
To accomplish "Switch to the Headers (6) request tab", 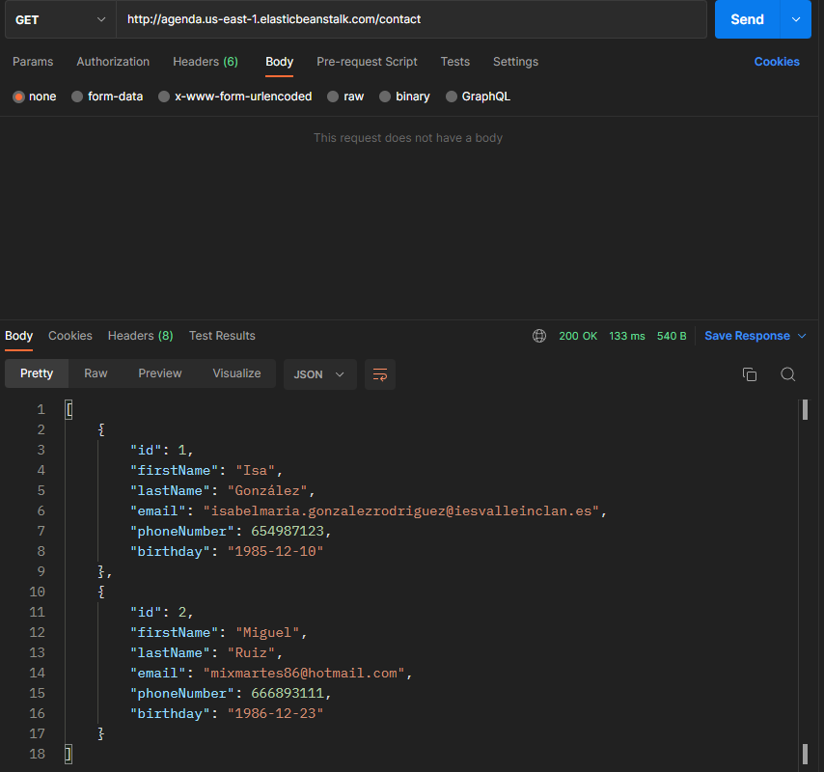I will tap(205, 61).
